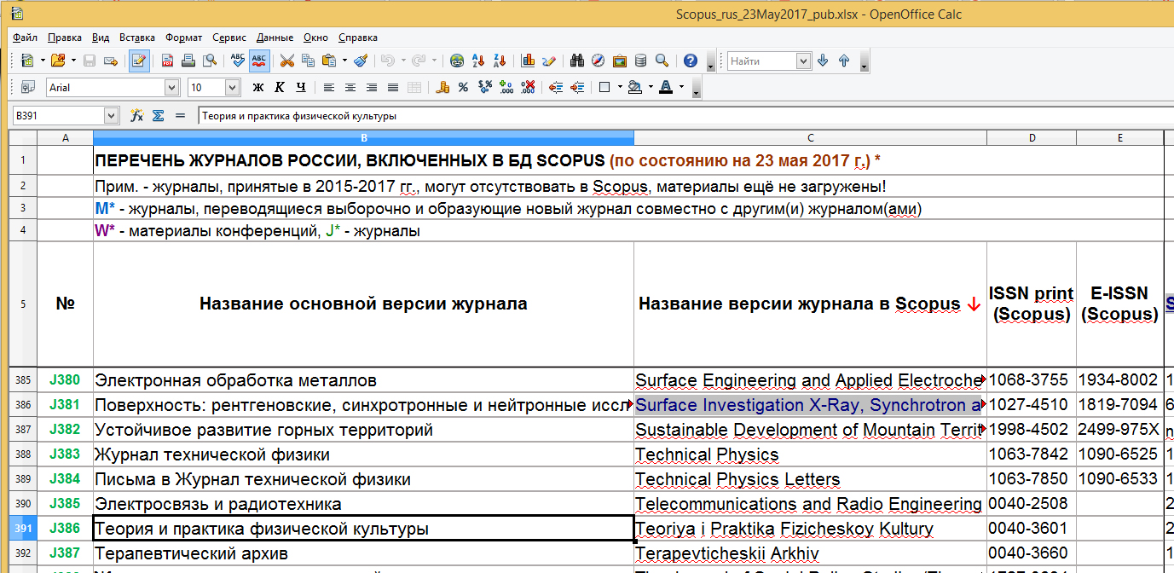
Task: Open the Navigator compass icon
Action: pyautogui.click(x=598, y=61)
